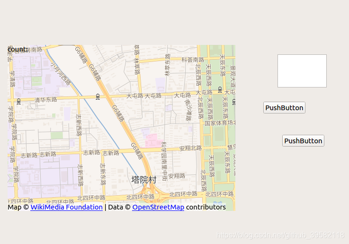
Task: Click the 清华东路 road label
Action: (x=45, y=100)
